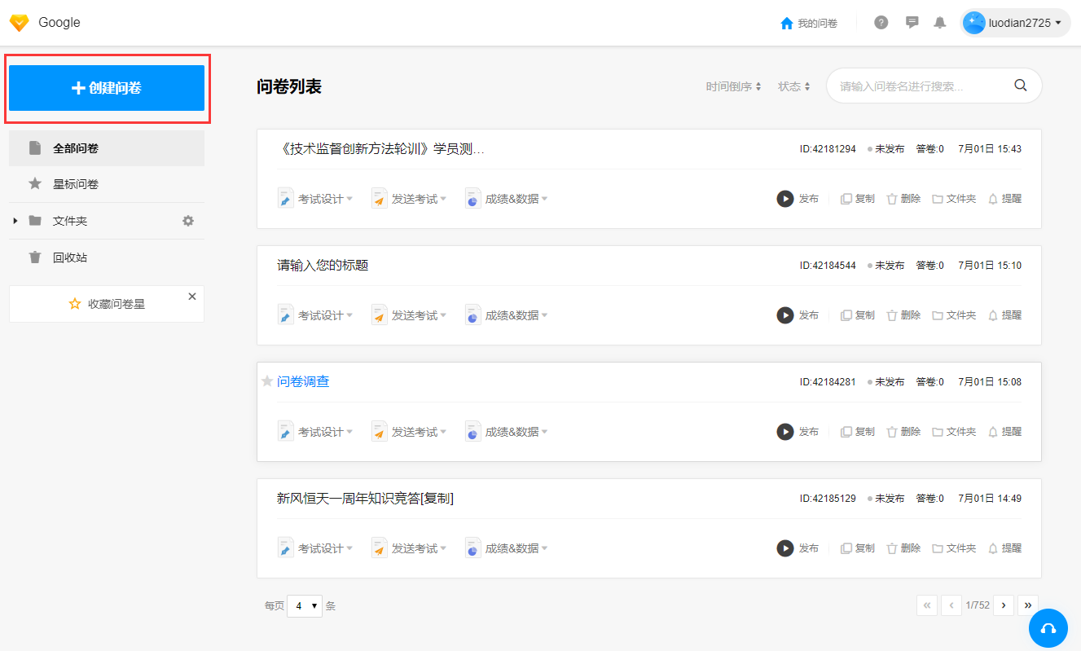Screen dimensions: 1081x651
Task: Click the publish play icon for 问卷调查
Action: pyautogui.click(x=784, y=432)
